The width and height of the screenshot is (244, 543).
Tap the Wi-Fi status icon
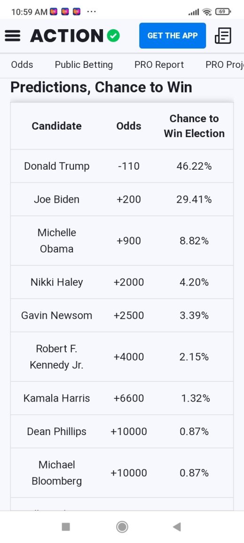tap(207, 12)
